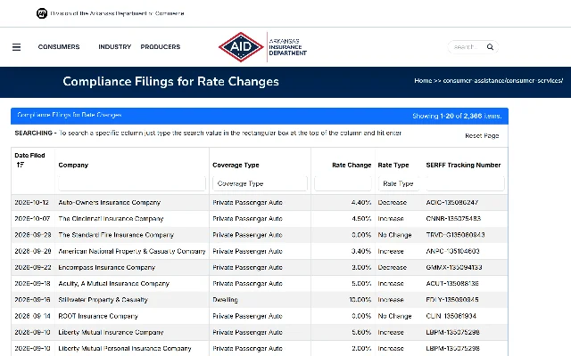The height and width of the screenshot is (356, 571).
Task: Open the Industry menu
Action: click(115, 47)
